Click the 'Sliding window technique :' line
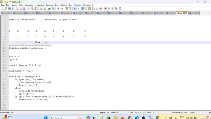 [27, 48]
